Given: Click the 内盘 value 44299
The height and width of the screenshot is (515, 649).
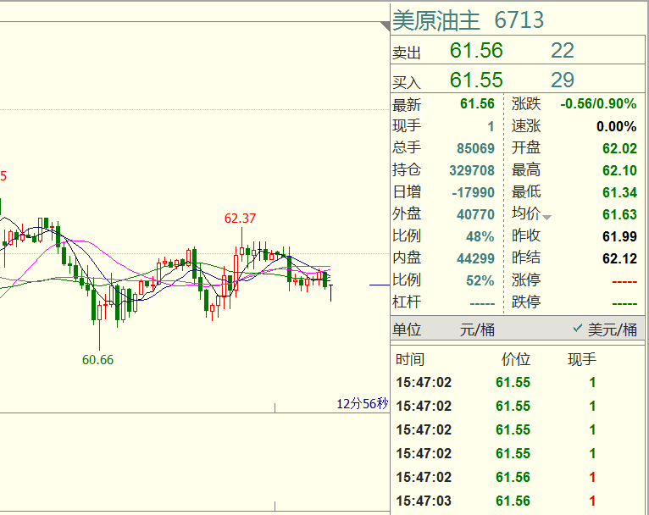Looking at the screenshot, I should point(475,258).
